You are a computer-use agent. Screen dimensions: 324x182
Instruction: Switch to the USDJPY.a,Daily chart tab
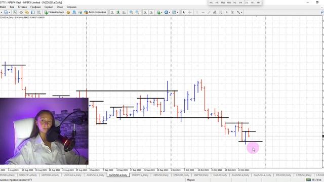(x=140, y=175)
